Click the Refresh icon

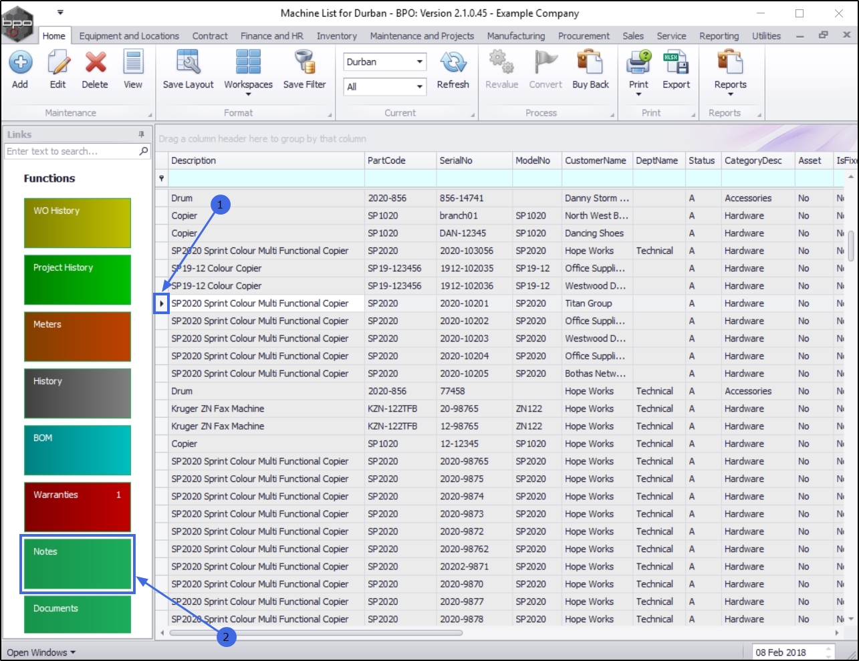click(453, 63)
